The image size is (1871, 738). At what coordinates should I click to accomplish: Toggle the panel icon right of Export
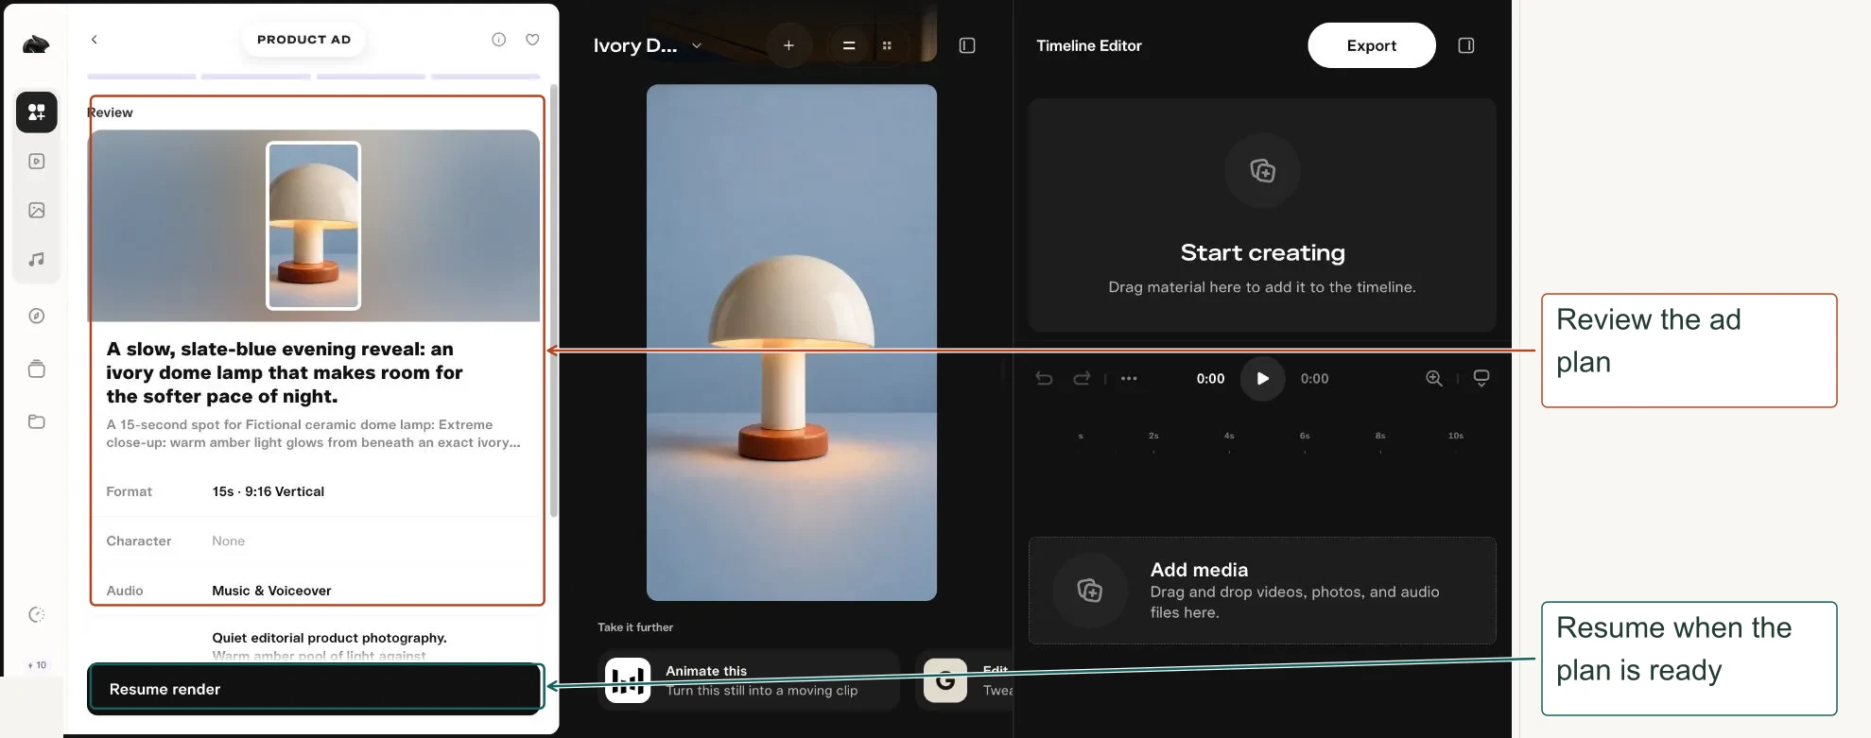tap(1466, 45)
